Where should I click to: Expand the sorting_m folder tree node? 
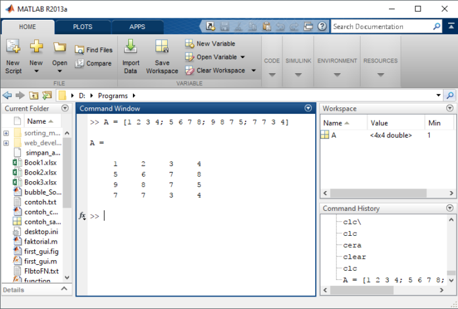pyautogui.click(x=6, y=133)
